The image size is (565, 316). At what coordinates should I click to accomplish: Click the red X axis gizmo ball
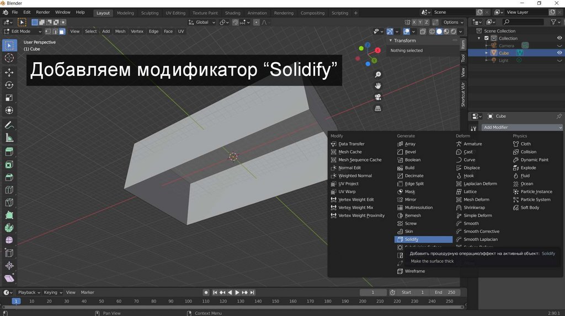(377, 50)
